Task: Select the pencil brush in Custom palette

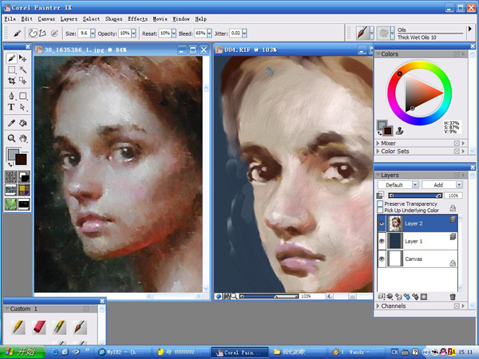Action: pos(18,327)
